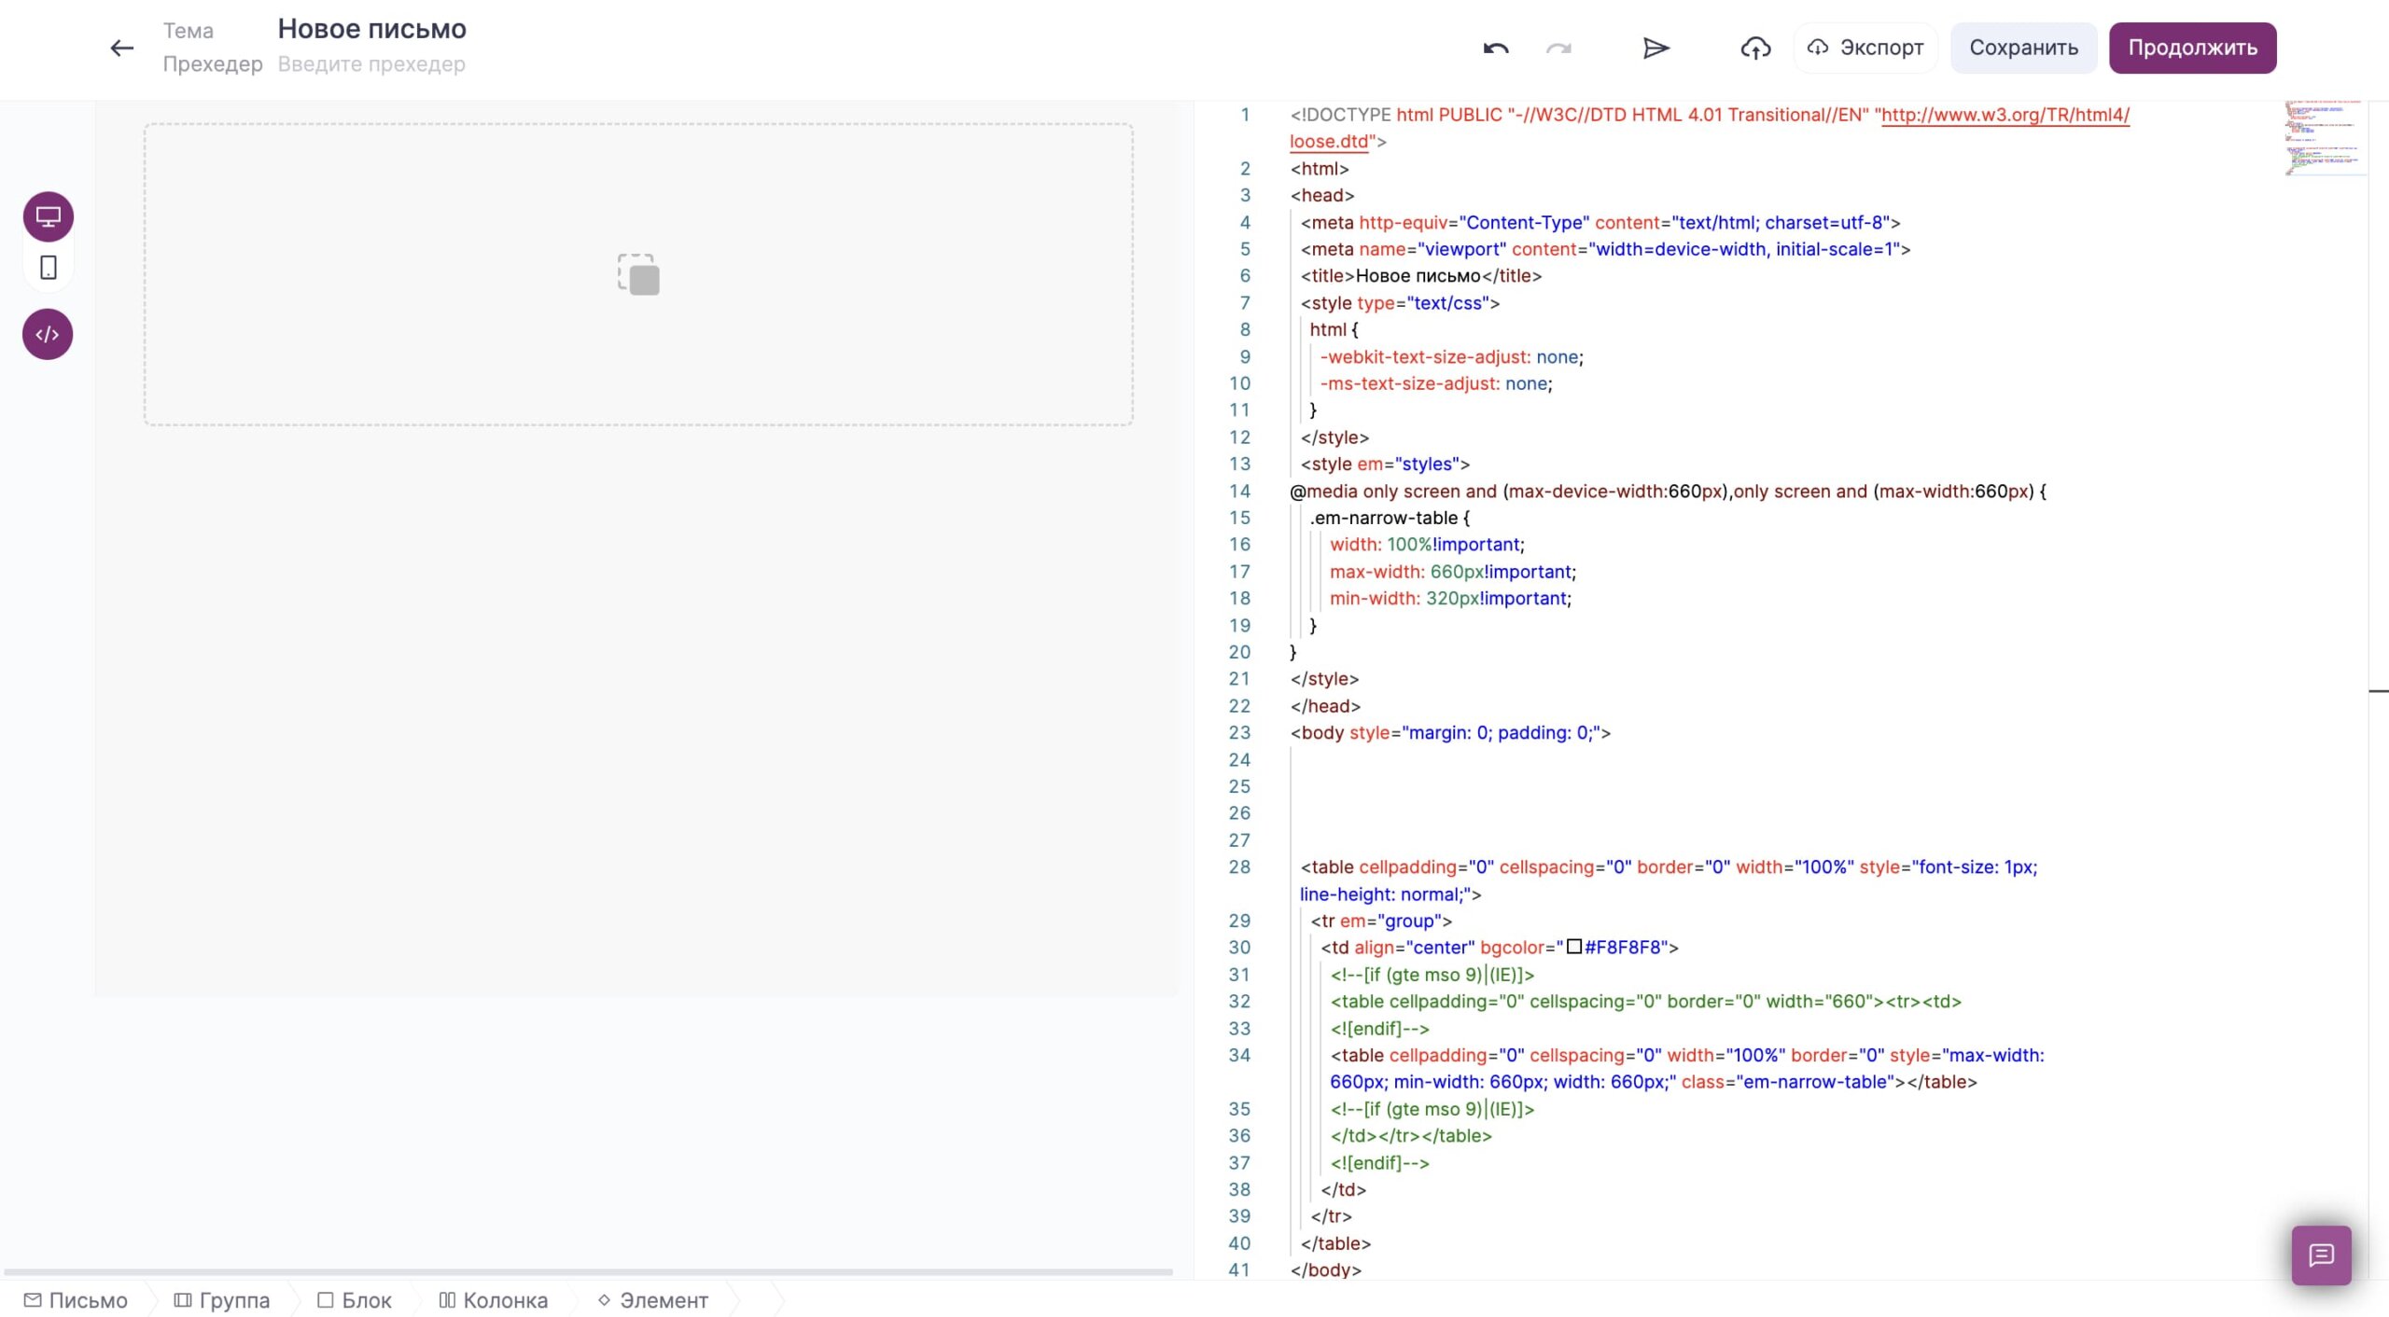
Task: Open the w3.org DTD link in code
Action: click(2005, 115)
